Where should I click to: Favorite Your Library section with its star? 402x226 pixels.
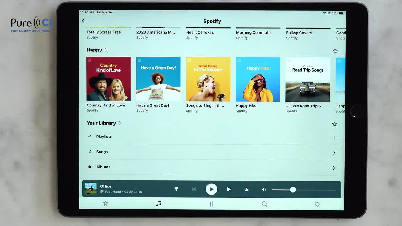point(334,124)
